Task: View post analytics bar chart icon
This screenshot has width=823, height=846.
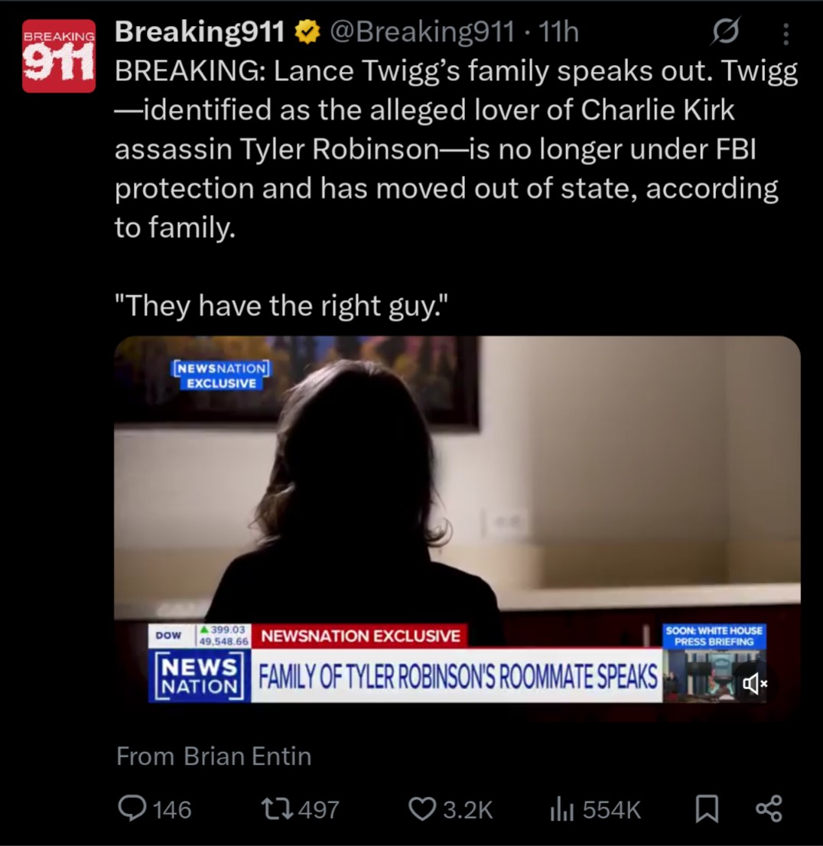Action: (x=562, y=810)
